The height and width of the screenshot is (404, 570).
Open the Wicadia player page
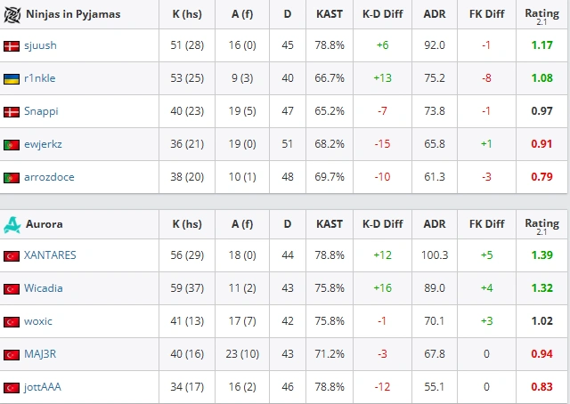44,288
